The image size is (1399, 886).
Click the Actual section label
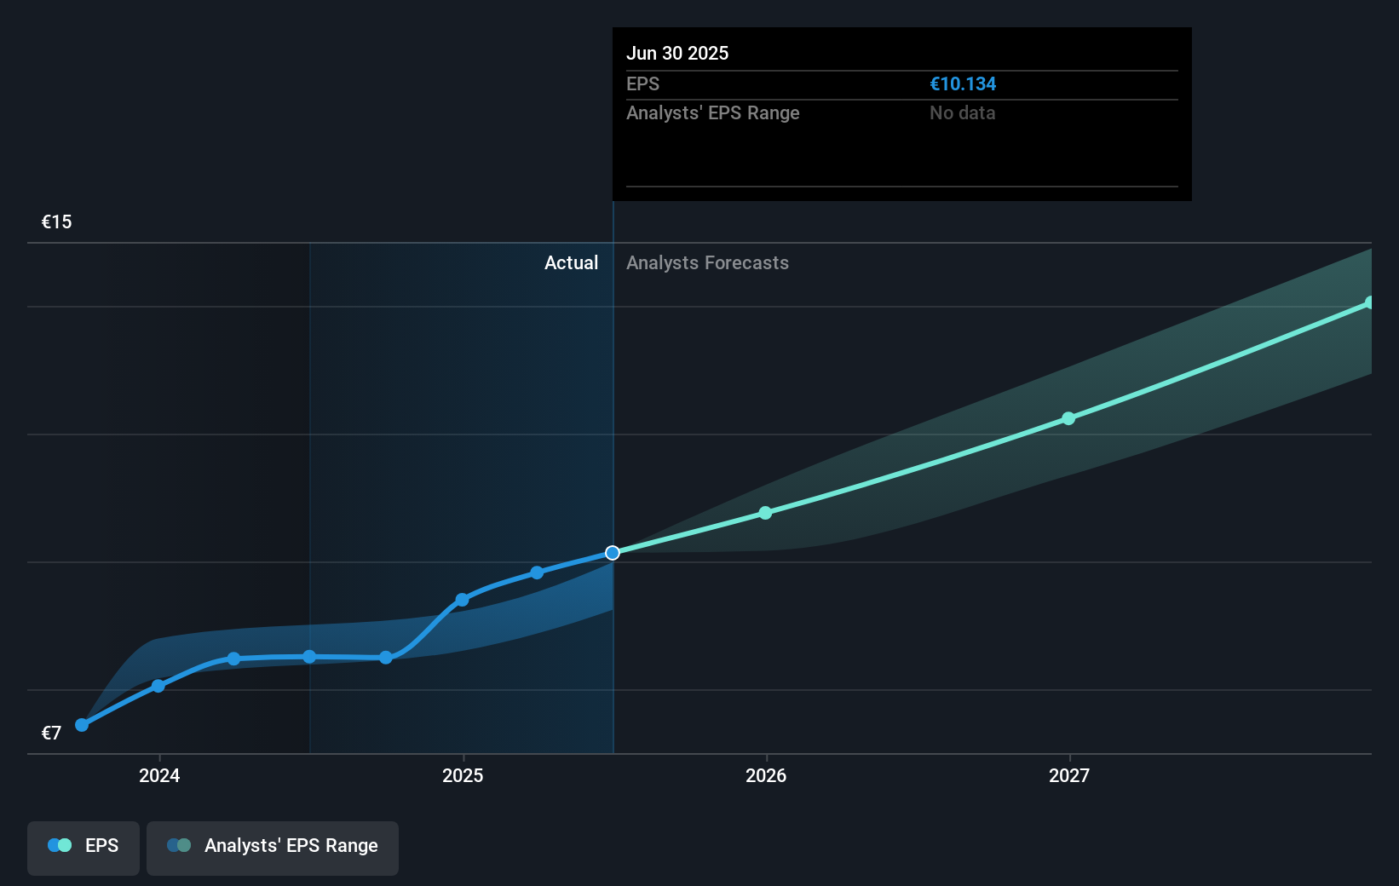572,263
